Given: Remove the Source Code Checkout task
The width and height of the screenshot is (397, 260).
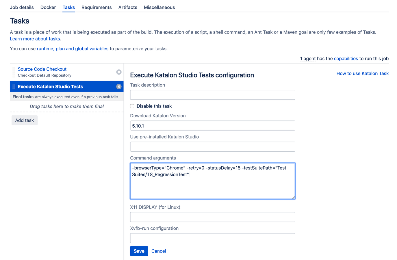Looking at the screenshot, I should pos(119,72).
